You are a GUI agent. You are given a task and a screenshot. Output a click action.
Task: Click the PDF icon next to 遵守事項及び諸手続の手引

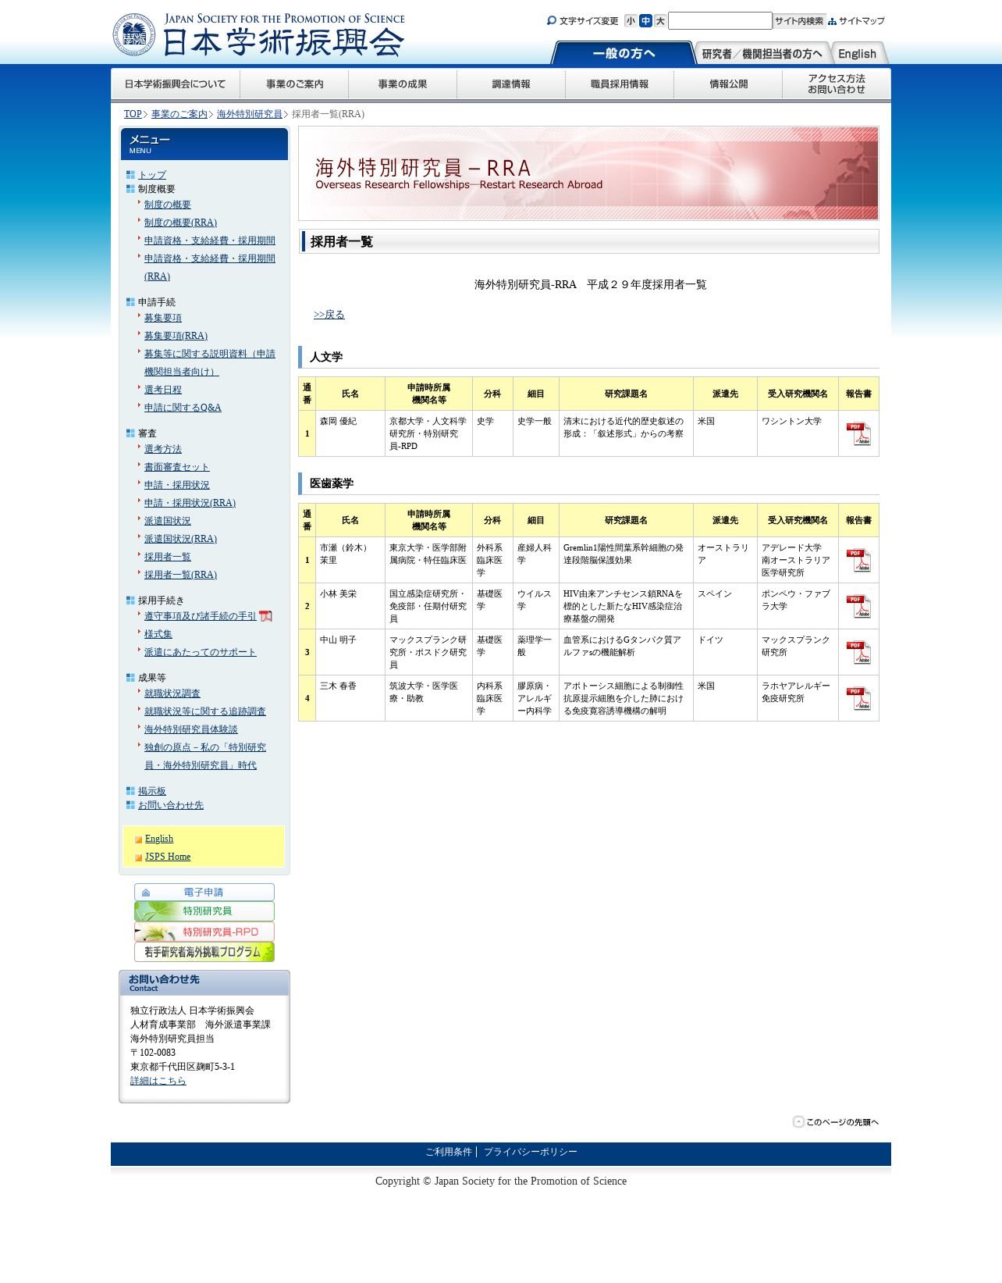click(x=265, y=616)
